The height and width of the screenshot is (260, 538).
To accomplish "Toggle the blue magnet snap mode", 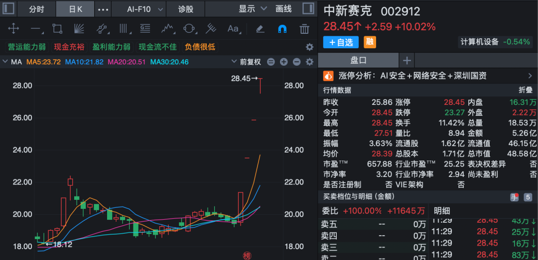I will pos(282,29).
